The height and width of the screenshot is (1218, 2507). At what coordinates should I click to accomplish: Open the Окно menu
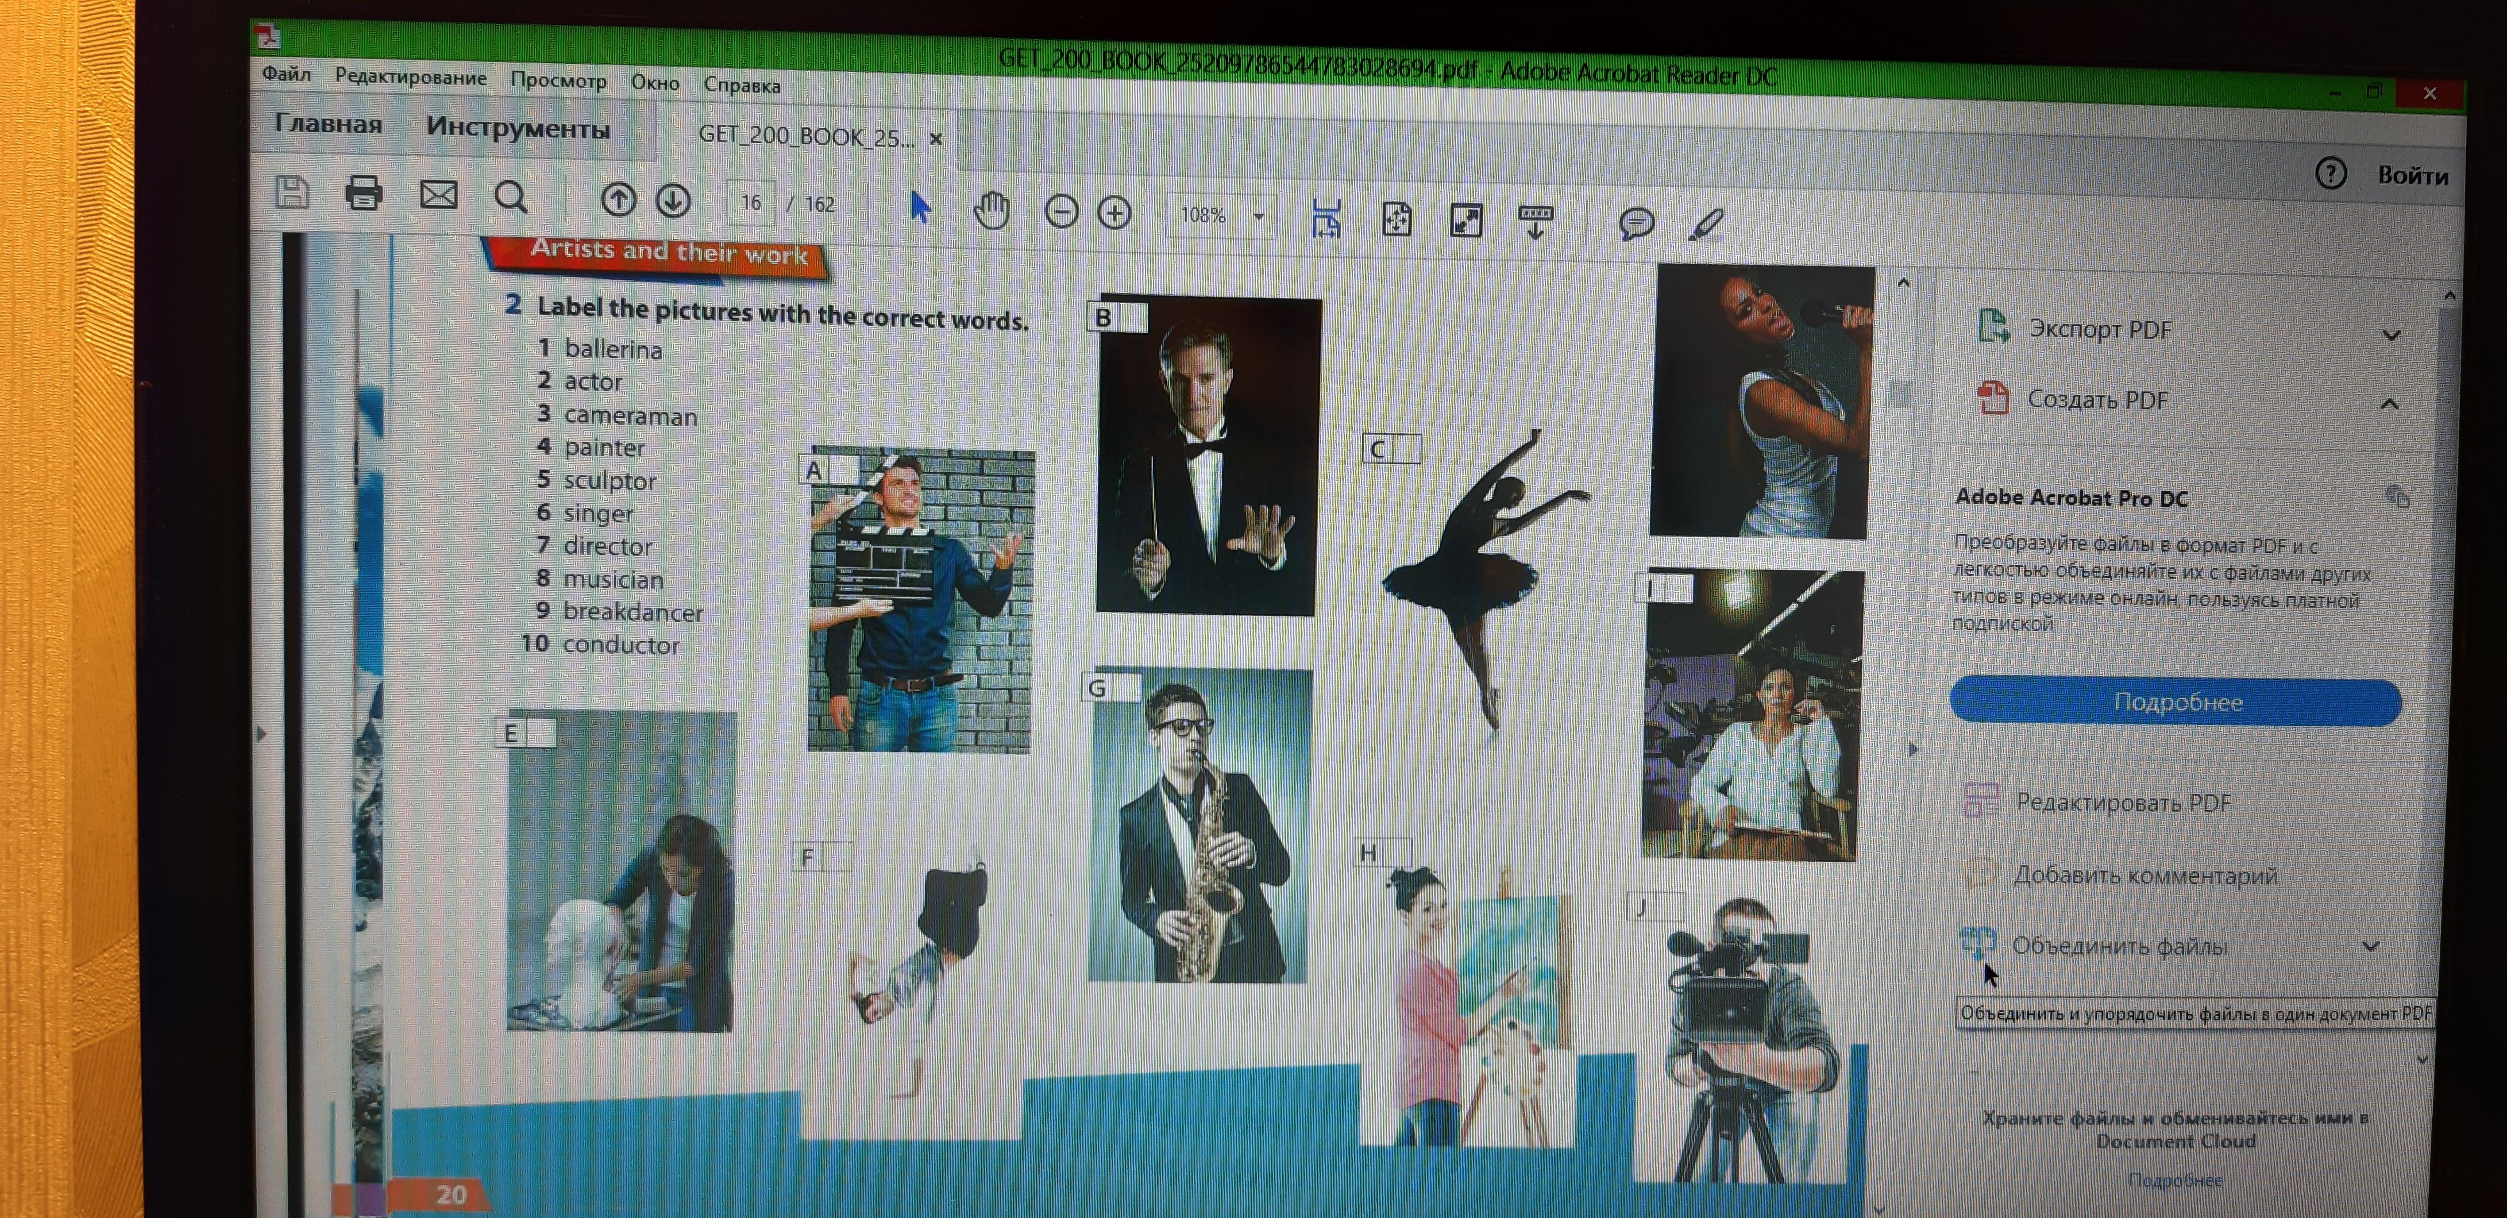point(655,83)
